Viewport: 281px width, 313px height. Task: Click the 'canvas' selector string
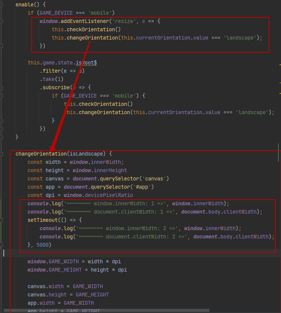coord(154,179)
